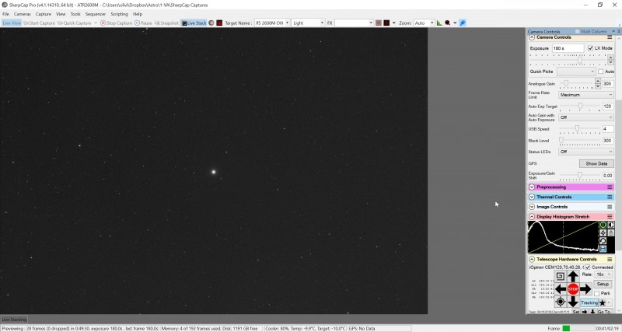This screenshot has width=622, height=332.
Task: Click the histogram reset circular arrow
Action: pyautogui.click(x=603, y=241)
